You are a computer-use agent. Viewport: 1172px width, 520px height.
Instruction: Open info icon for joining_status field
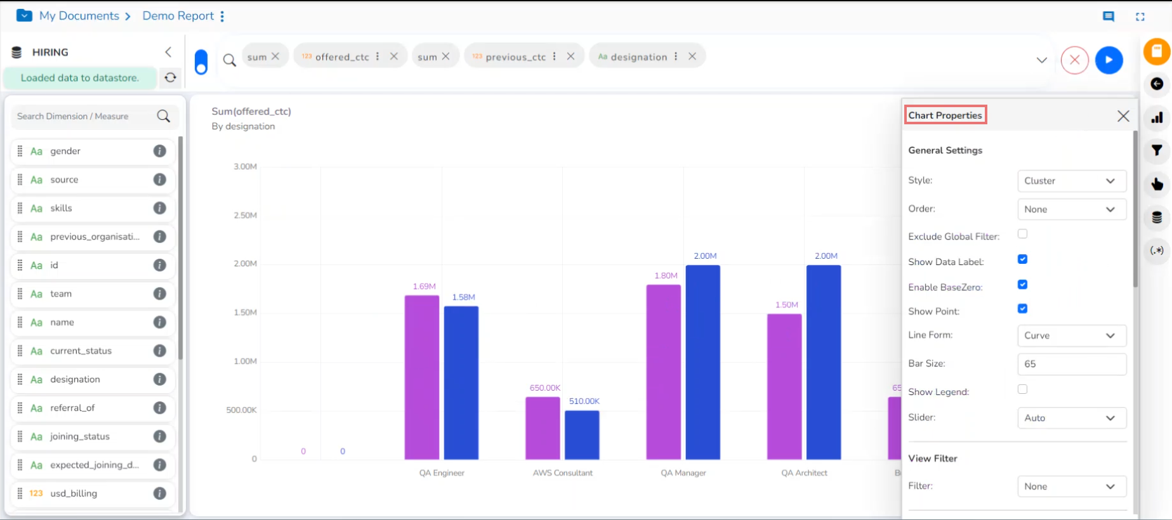point(160,436)
